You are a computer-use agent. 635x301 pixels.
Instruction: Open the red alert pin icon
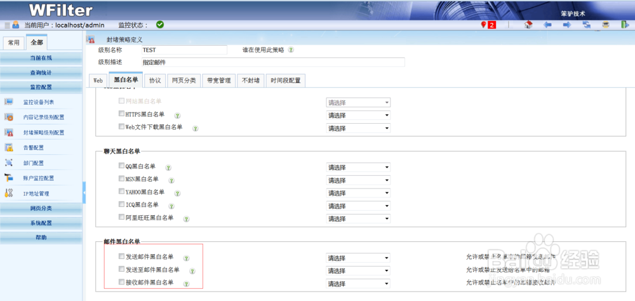(483, 25)
